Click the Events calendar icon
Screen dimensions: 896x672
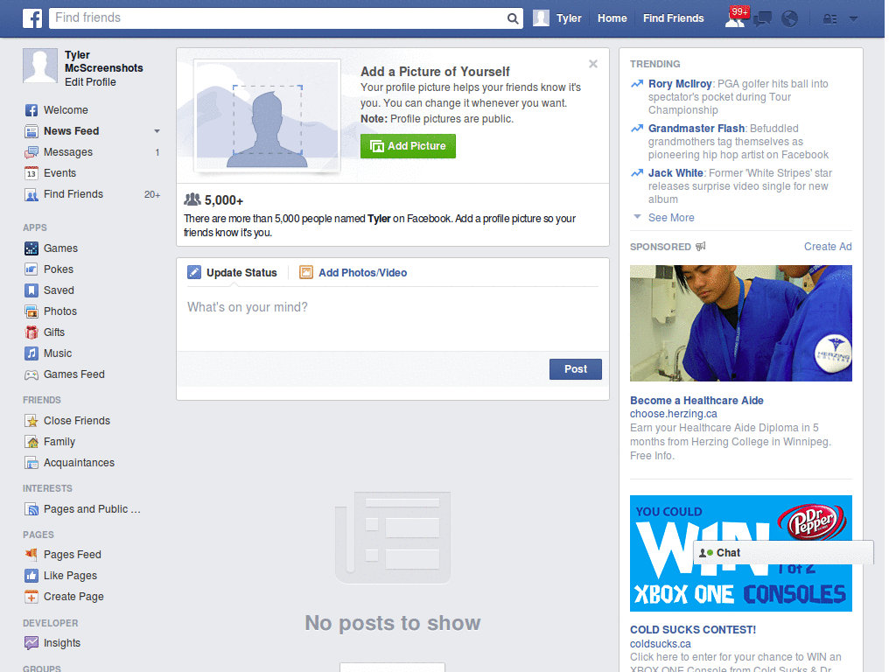31,173
